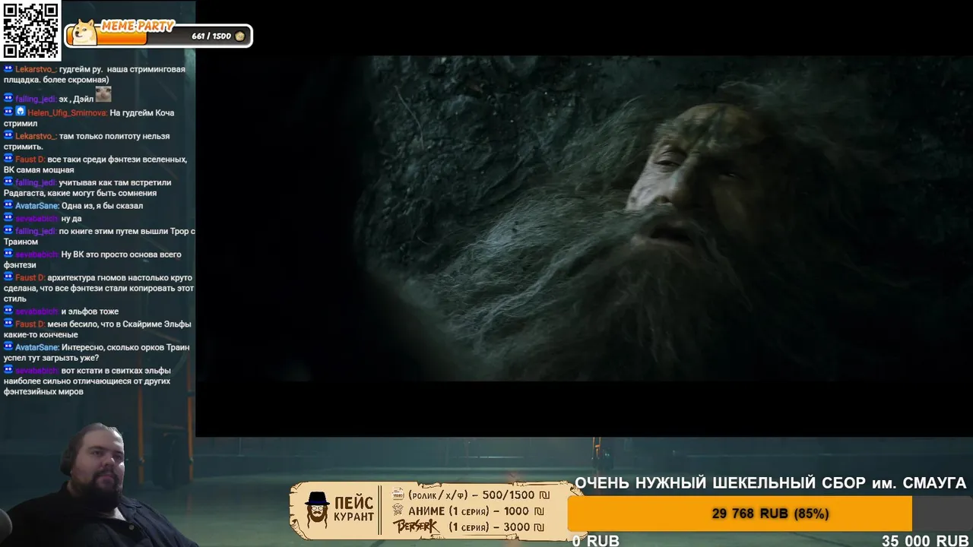Click falling_jedi on the 'по книге этим путем' message
This screenshot has height=547, width=973.
click(x=36, y=231)
